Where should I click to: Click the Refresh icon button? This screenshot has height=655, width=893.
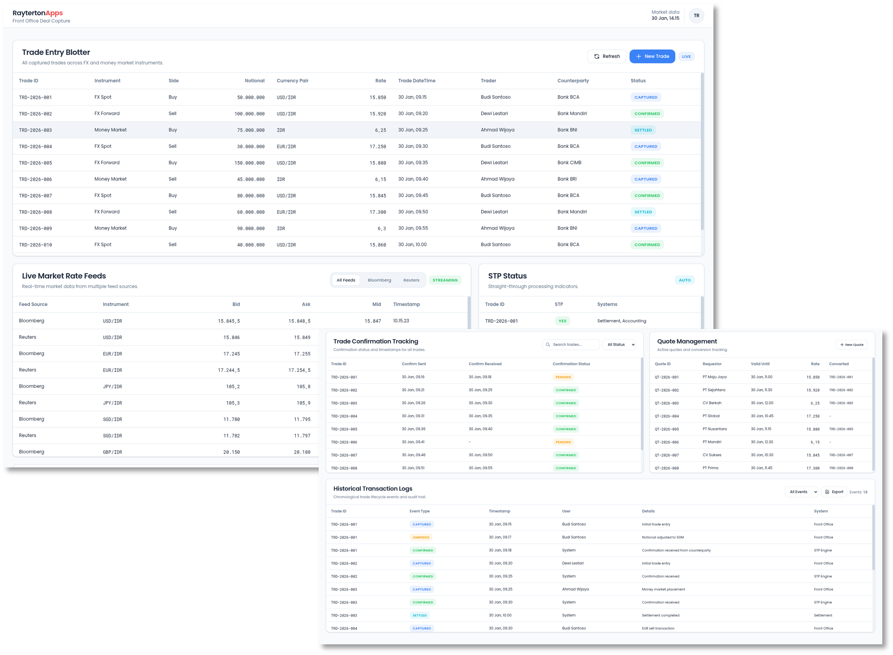click(596, 56)
